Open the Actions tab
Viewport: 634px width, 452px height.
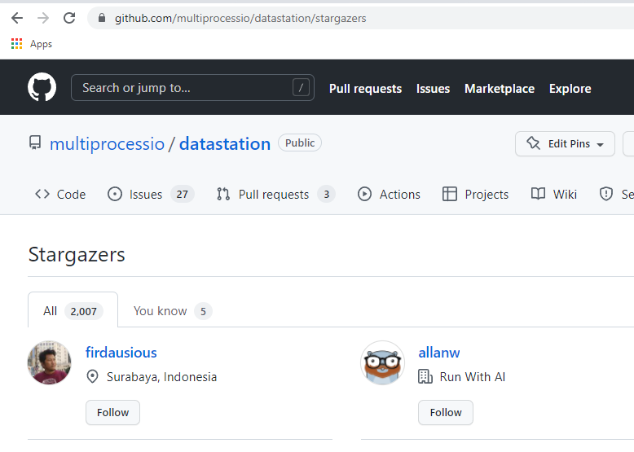tap(389, 195)
